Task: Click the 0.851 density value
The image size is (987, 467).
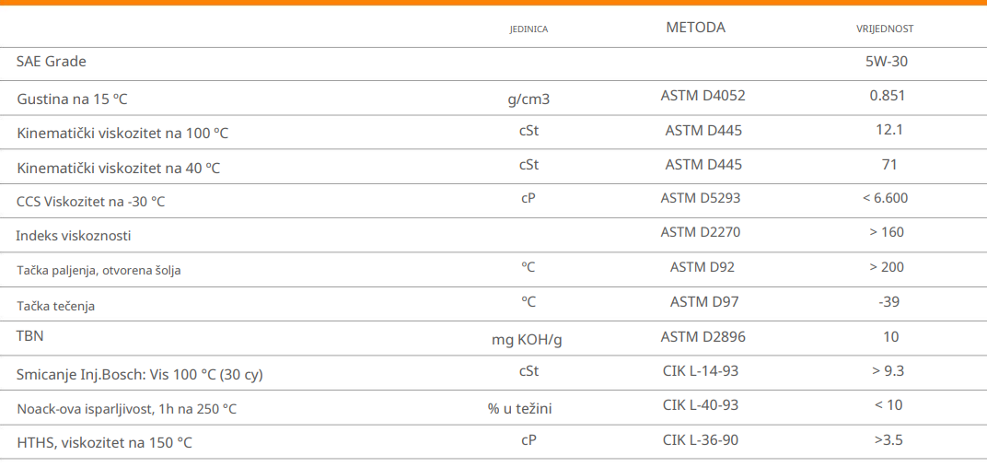Action: pos(888,96)
